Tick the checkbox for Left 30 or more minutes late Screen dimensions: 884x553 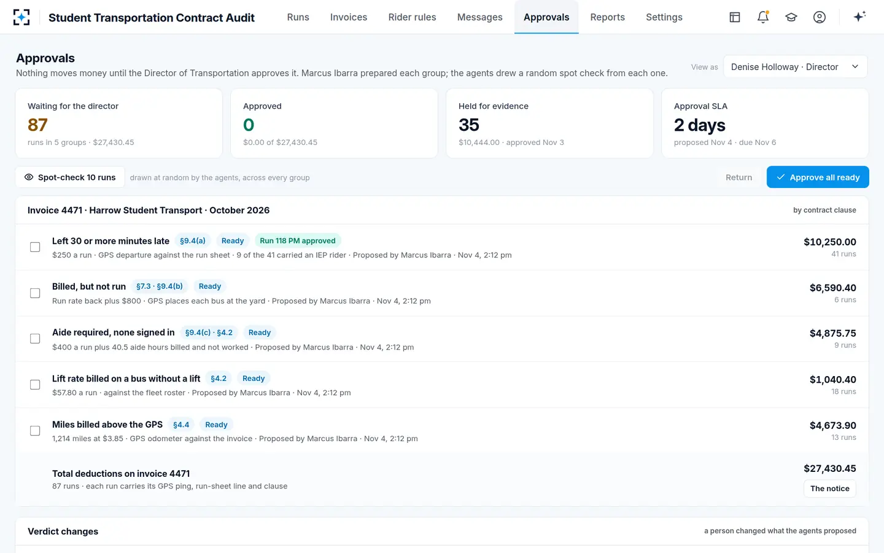pos(35,247)
